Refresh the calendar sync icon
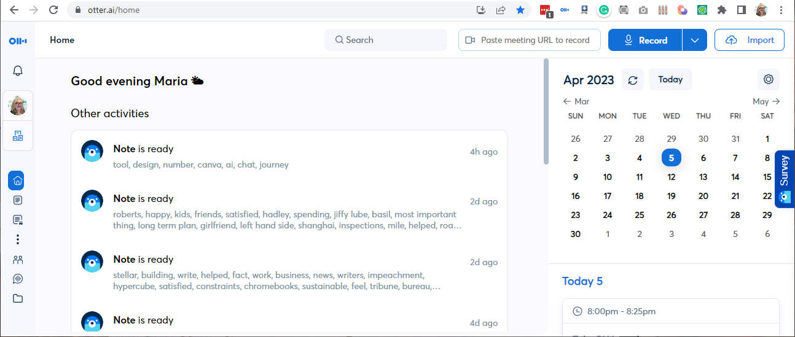This screenshot has width=795, height=337. click(633, 80)
